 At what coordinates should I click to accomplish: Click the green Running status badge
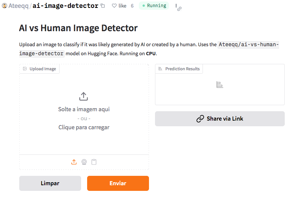pos(154,6)
